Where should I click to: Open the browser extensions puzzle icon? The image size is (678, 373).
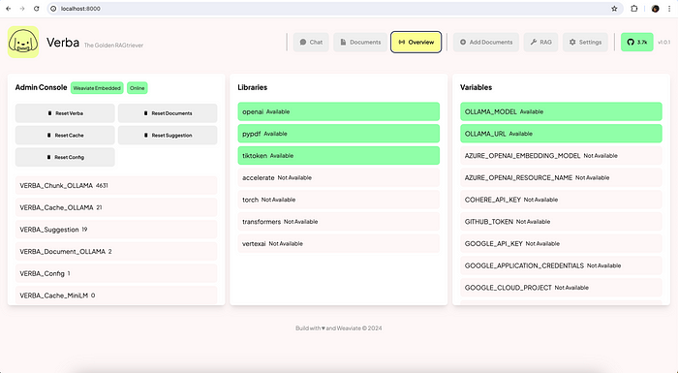tap(634, 8)
